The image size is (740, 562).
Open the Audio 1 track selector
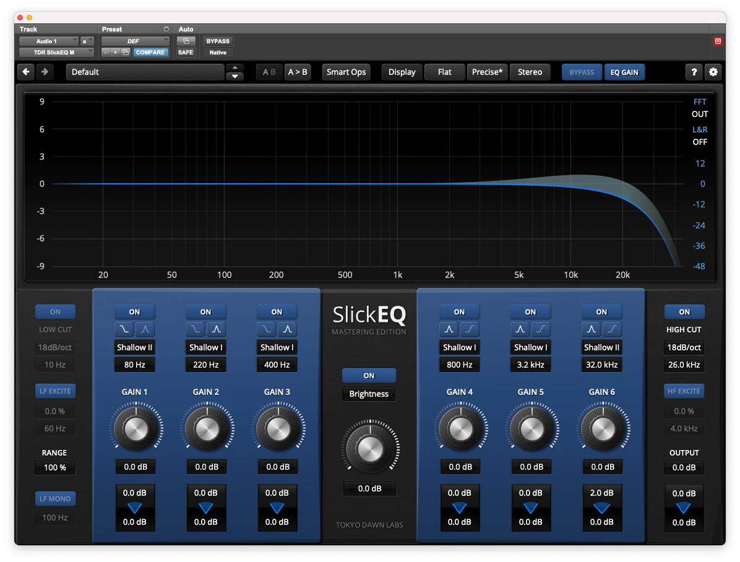(49, 41)
